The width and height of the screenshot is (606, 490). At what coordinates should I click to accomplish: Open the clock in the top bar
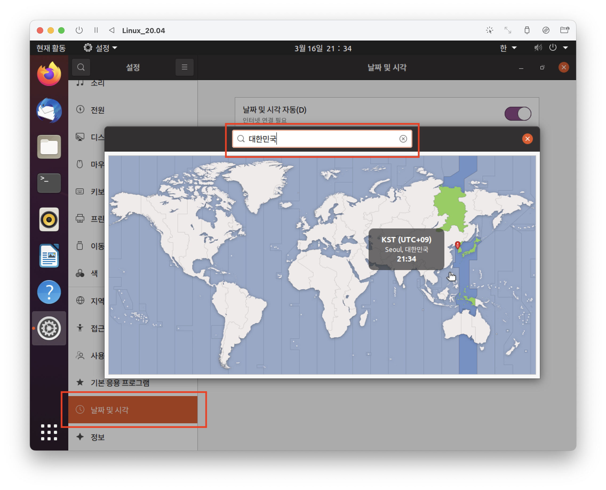(323, 48)
